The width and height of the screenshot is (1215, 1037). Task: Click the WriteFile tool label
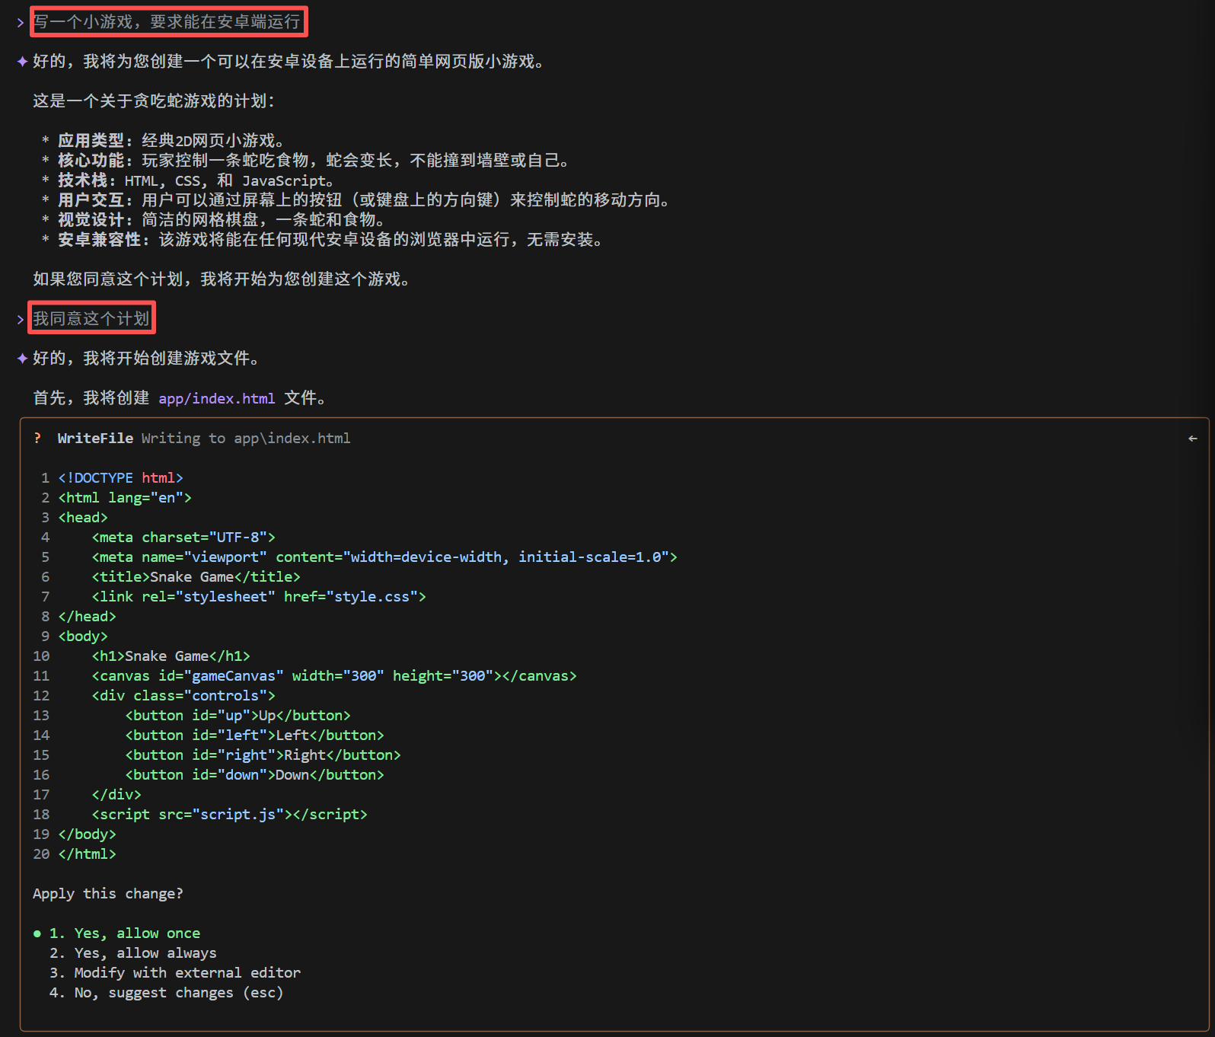coord(95,439)
